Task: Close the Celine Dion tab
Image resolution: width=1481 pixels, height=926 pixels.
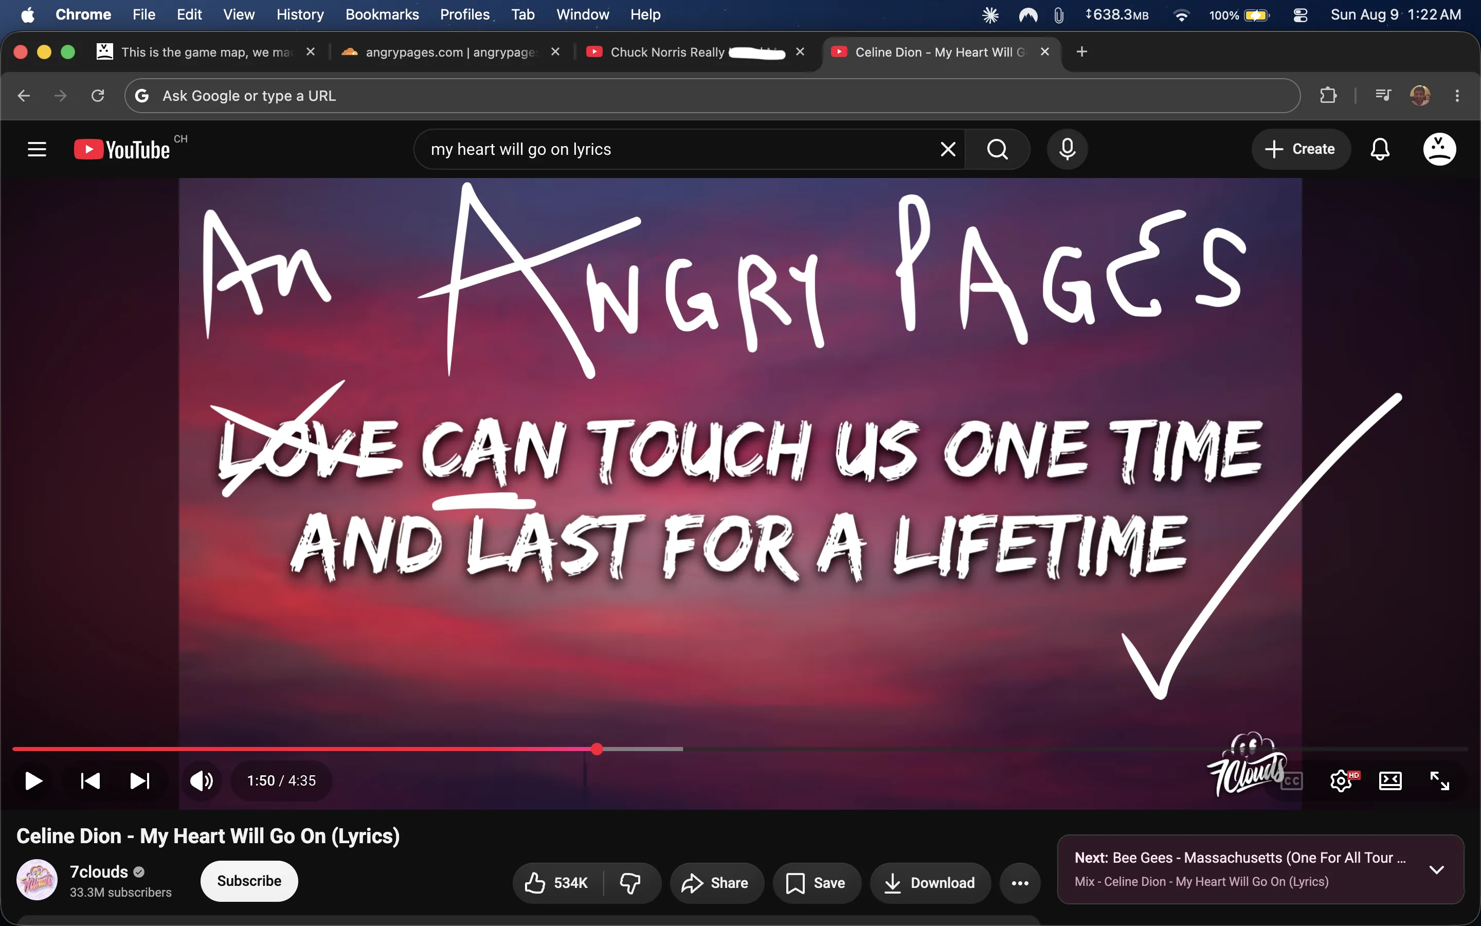Action: click(1044, 51)
